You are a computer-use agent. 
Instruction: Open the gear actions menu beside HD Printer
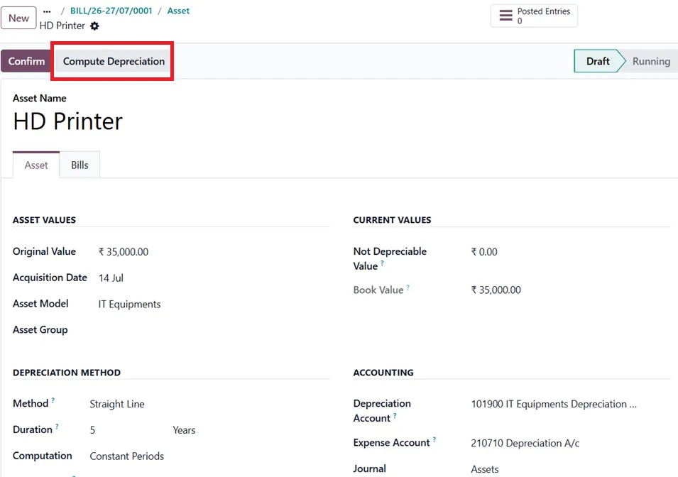pos(94,26)
